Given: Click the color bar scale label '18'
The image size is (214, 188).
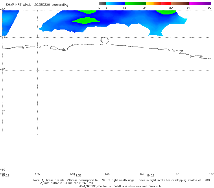Looking at the screenshot, I should tap(124, 8).
